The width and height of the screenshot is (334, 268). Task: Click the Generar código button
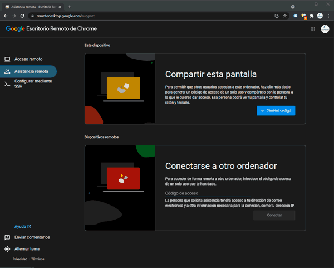click(276, 111)
